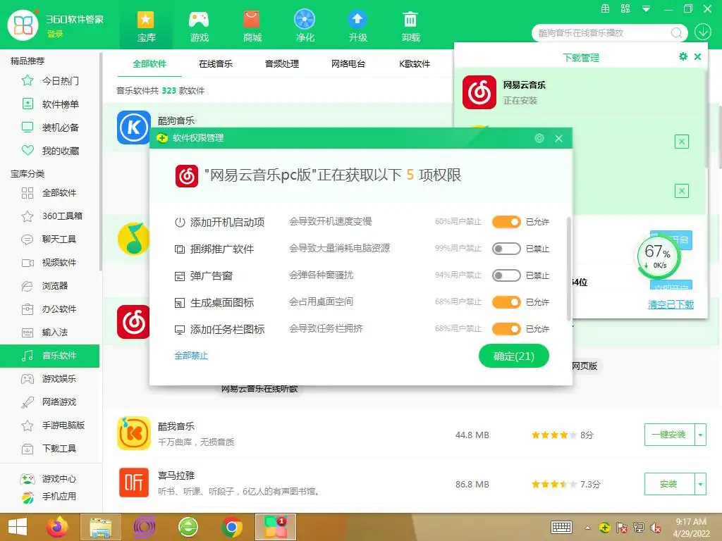Click 酷狗音乐 app icon
Image resolution: width=722 pixels, height=541 pixels.
click(133, 128)
